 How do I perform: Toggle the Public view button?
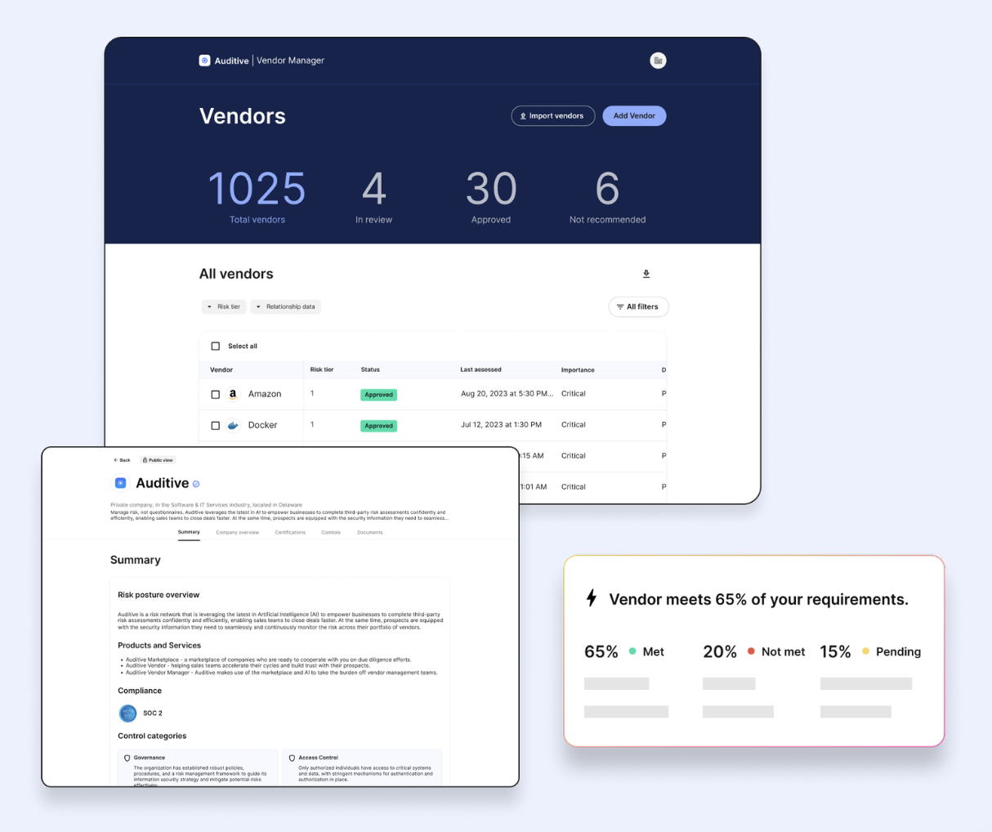[x=158, y=460]
